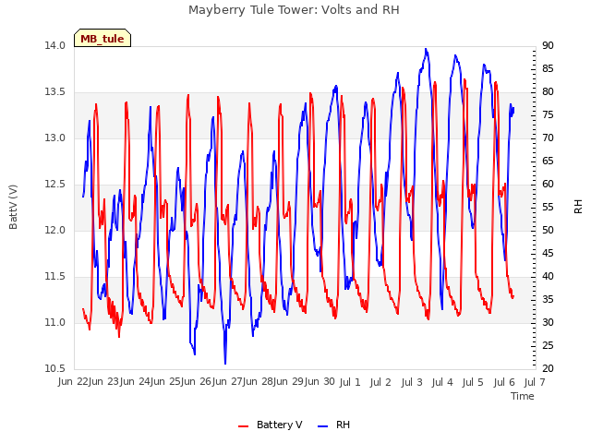Click the 13.0 left axis value
Viewport: 591px width, 443px height.
[x=55, y=138]
